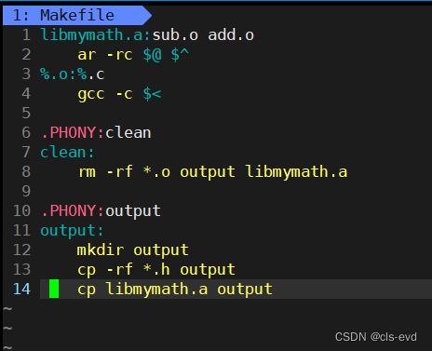432x351 pixels.
Task: Click the 'clean:' target on line 7
Action: pos(67,153)
